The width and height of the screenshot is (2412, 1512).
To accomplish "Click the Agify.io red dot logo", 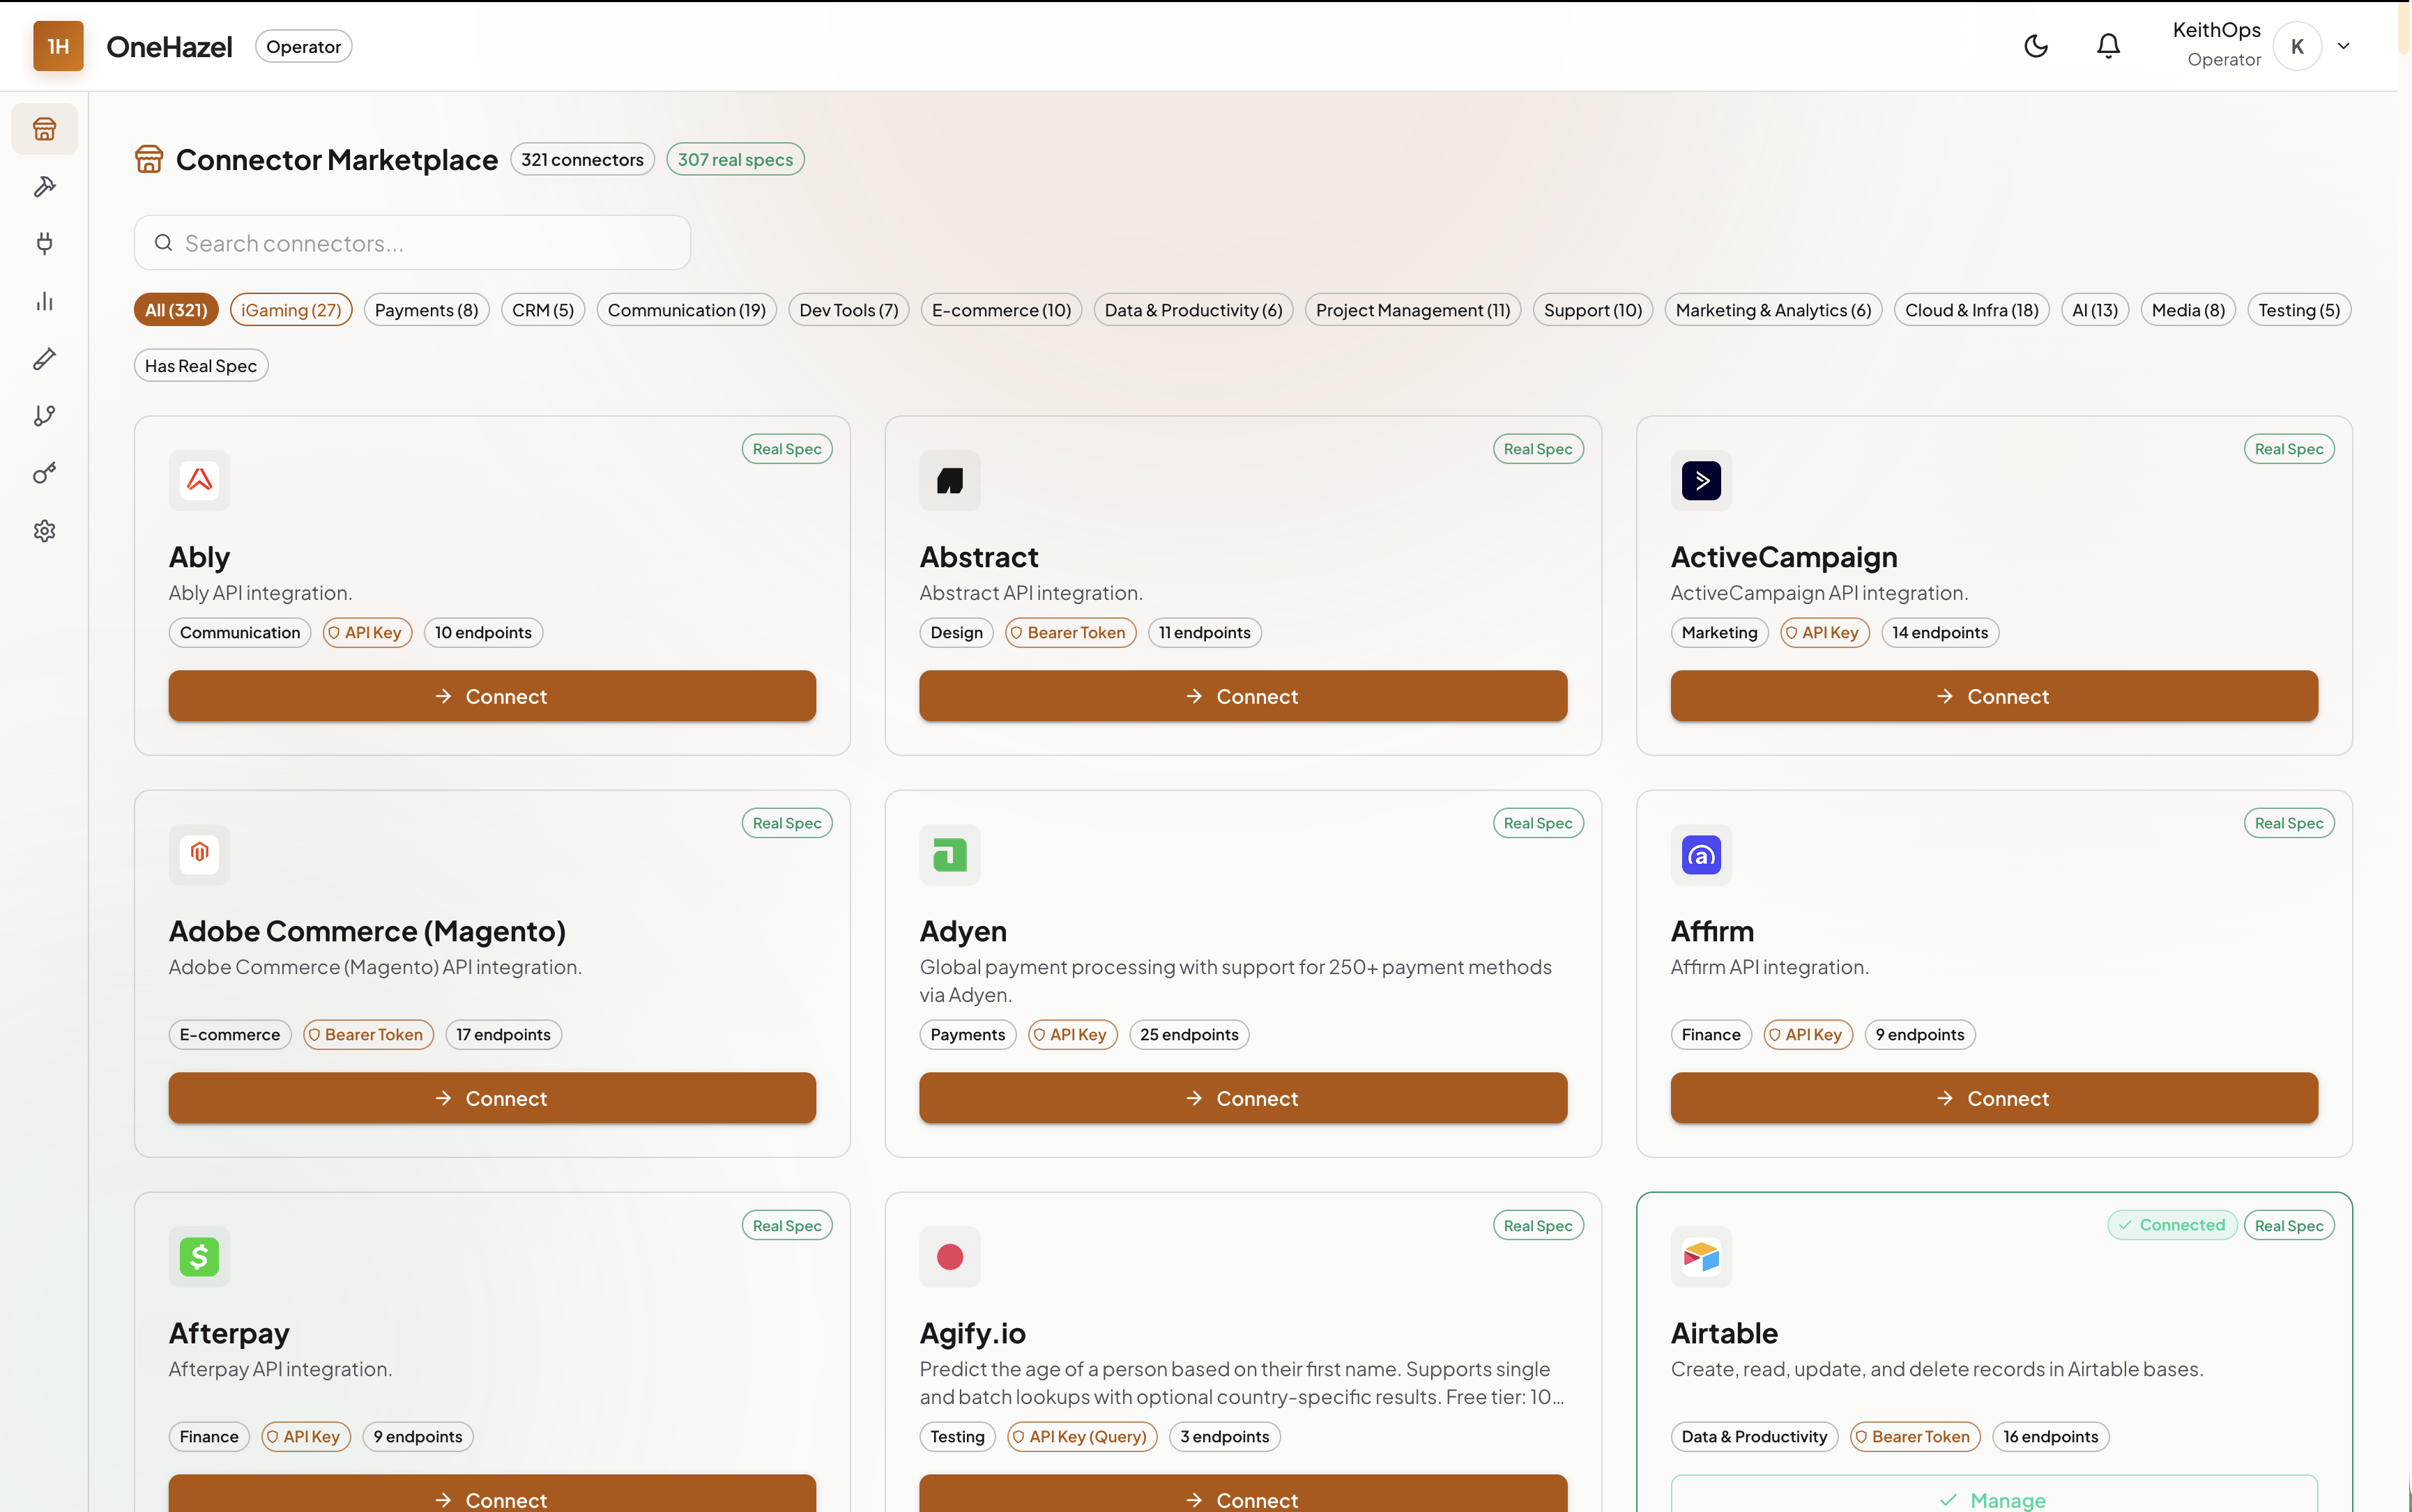I will coord(949,1257).
